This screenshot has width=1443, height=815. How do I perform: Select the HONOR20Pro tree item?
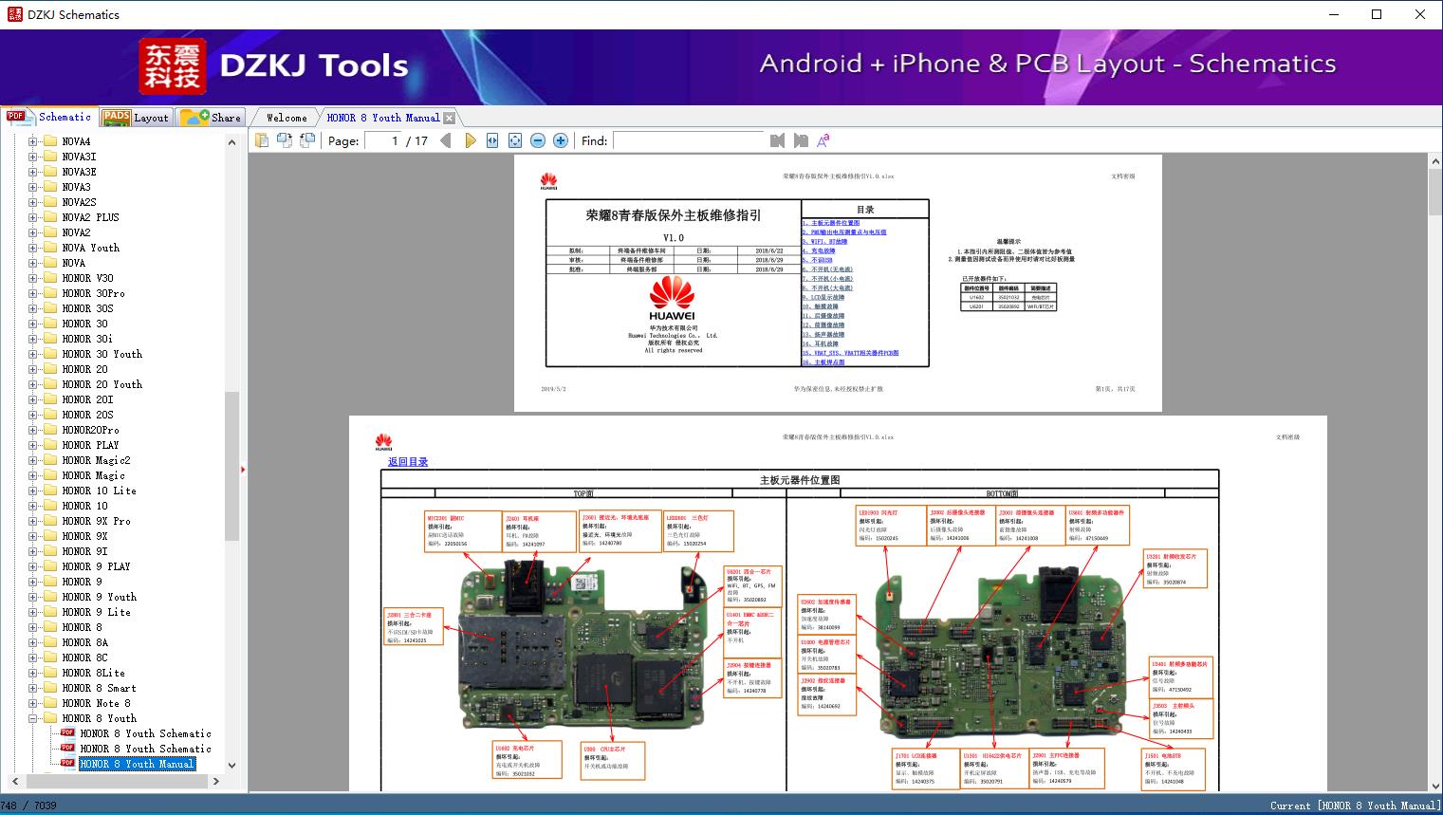(91, 430)
